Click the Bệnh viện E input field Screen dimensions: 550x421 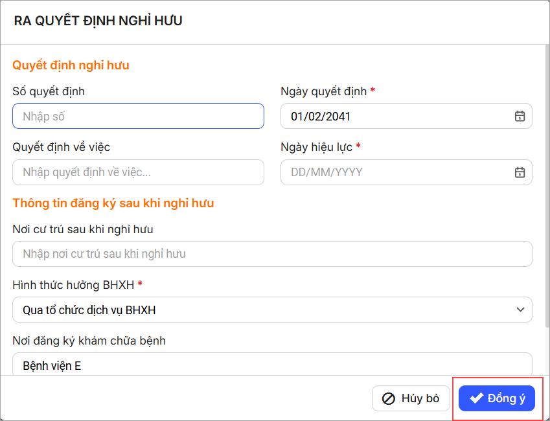pyautogui.click(x=272, y=364)
